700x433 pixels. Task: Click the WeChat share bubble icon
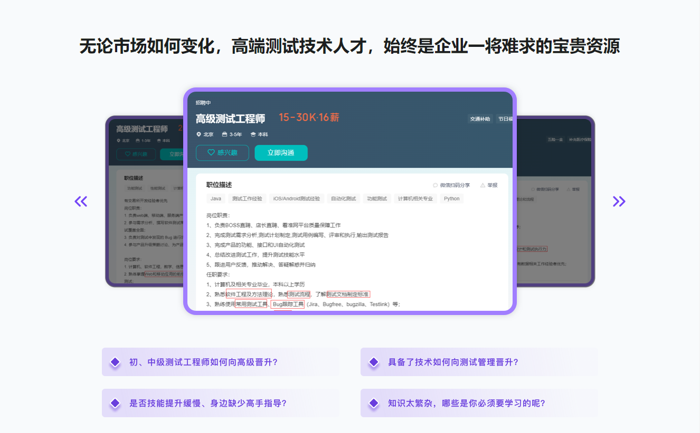point(436,185)
